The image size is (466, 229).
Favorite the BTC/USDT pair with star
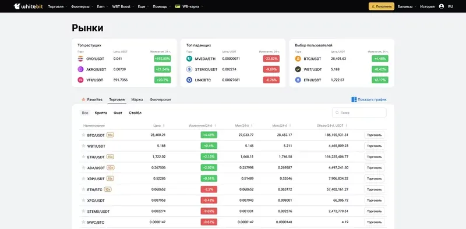83,135
